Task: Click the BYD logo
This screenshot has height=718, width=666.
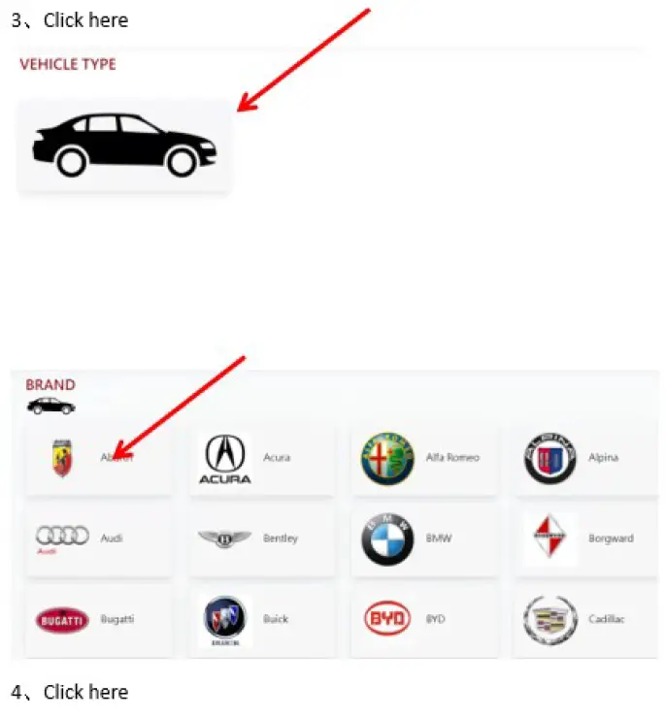Action: [x=387, y=618]
